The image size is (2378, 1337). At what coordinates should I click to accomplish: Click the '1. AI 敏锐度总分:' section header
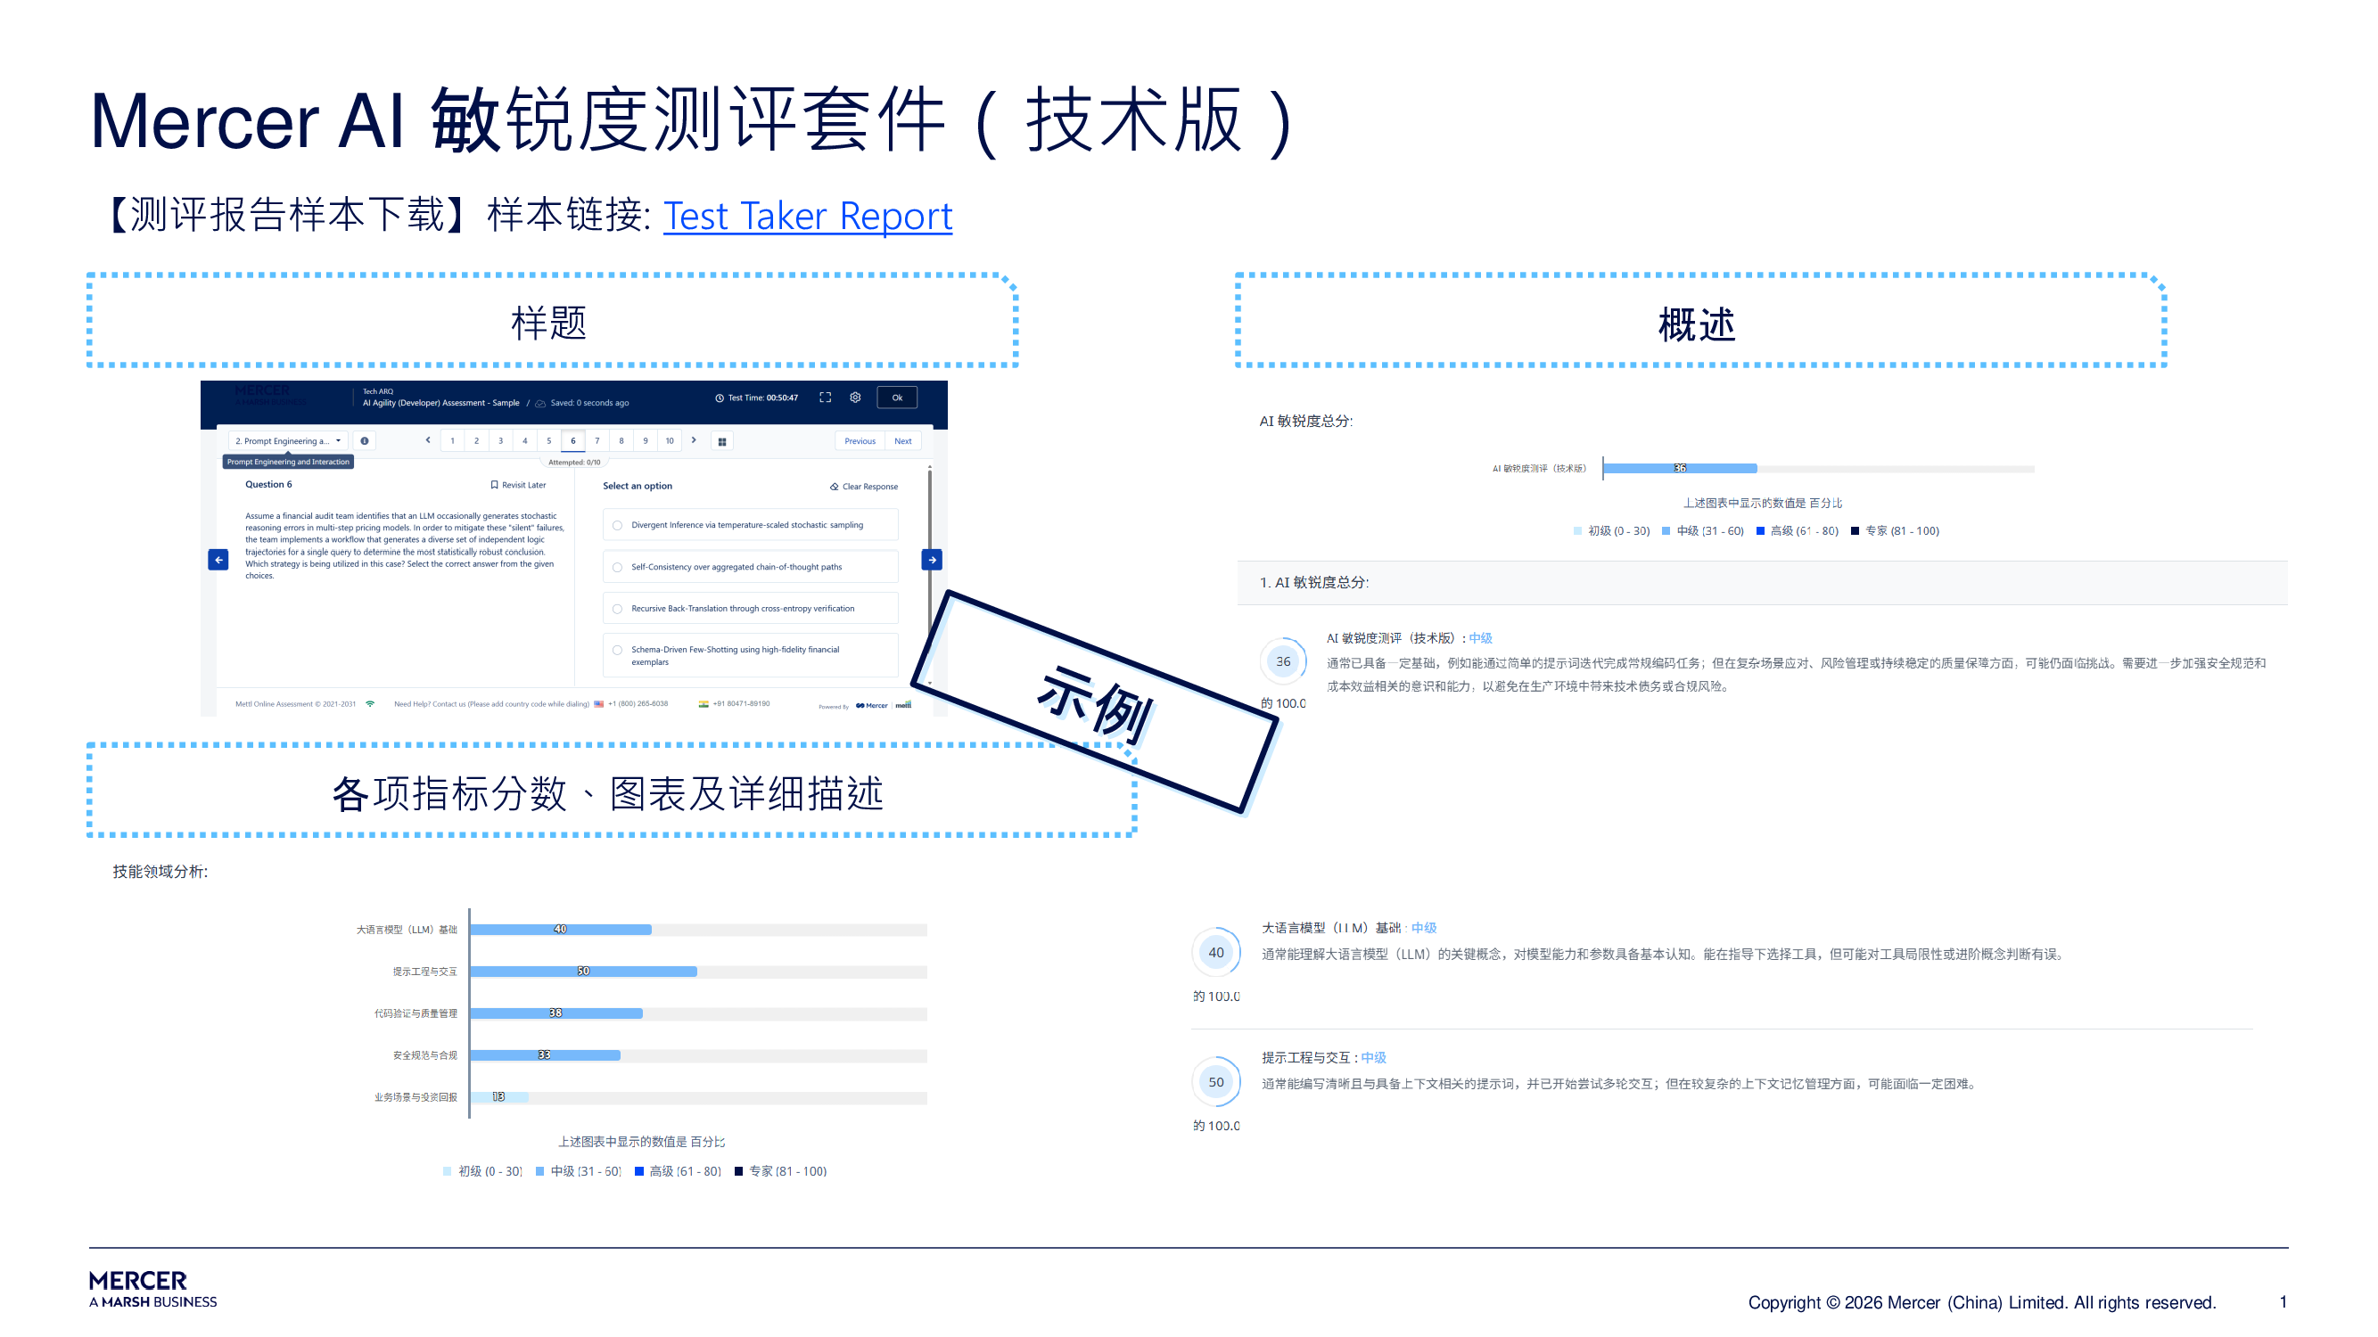click(1314, 583)
